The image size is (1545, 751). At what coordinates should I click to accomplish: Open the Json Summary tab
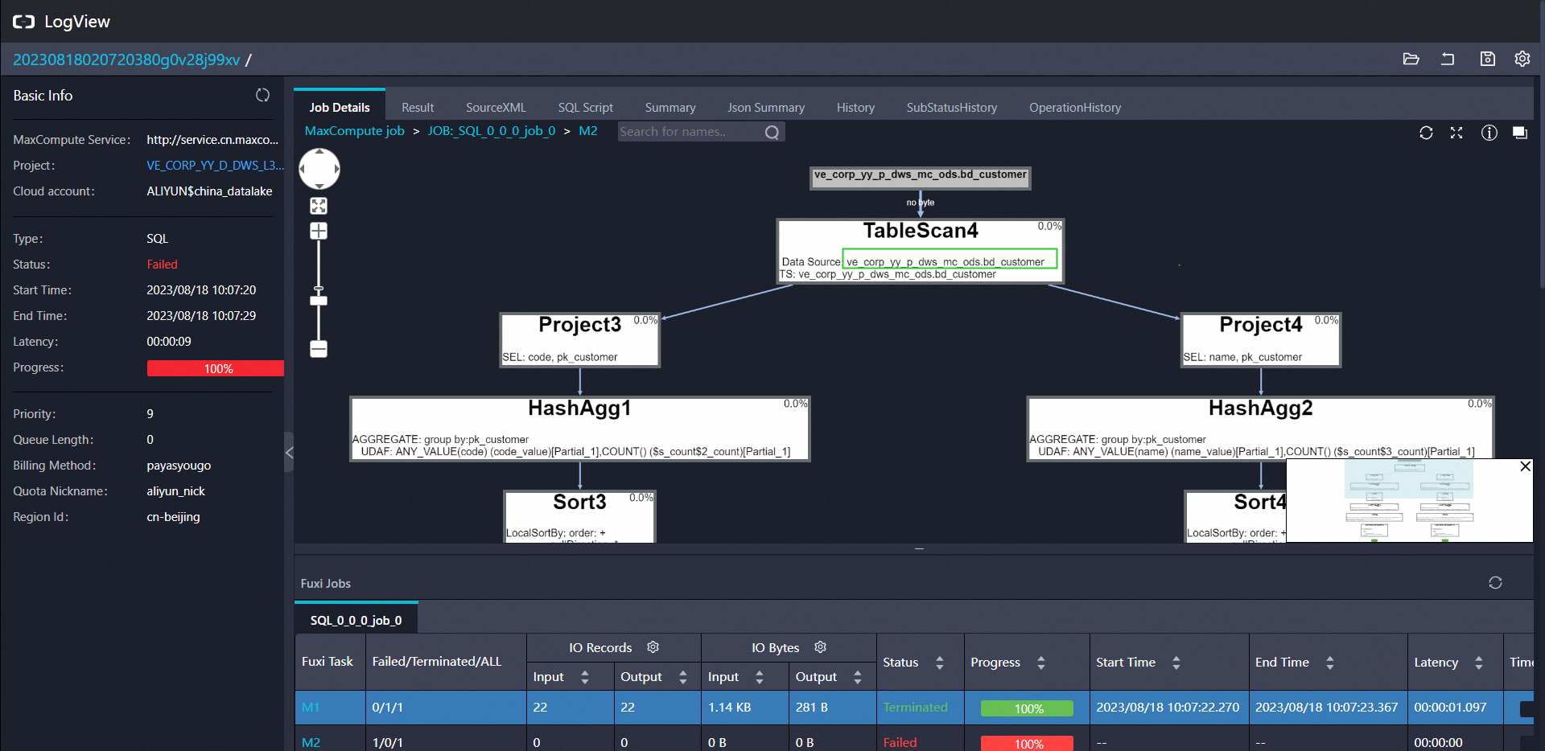(766, 107)
